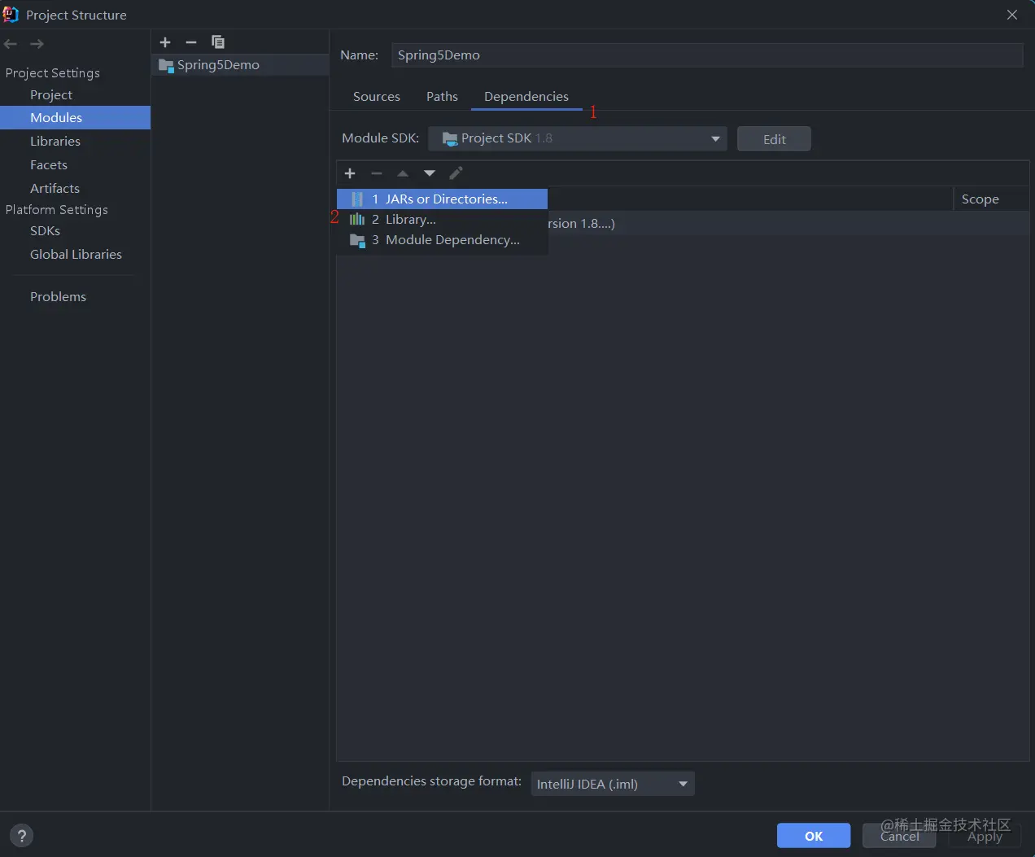This screenshot has width=1035, height=857.
Task: Open the Problems section
Action: (59, 297)
